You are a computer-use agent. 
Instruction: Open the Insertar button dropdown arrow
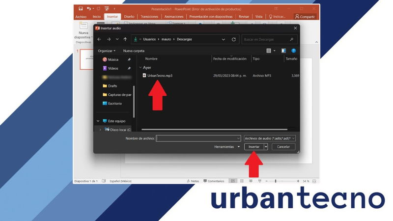click(x=266, y=147)
